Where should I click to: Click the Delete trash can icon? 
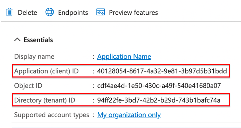pos(9,12)
